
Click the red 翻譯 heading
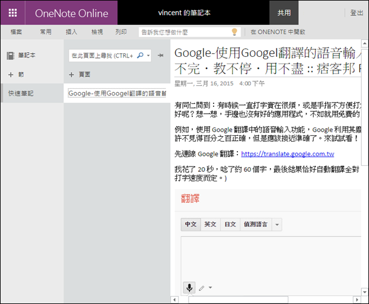[x=190, y=199]
